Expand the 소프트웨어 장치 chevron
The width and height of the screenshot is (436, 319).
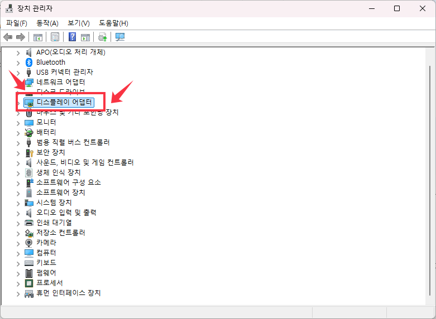18,193
